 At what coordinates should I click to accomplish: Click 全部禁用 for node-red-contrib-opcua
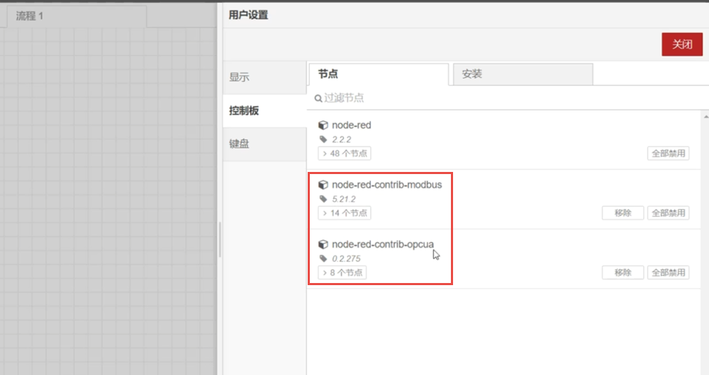coord(669,272)
